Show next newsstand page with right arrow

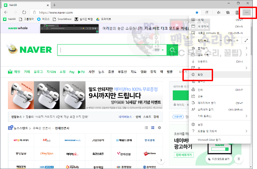pos(161,160)
